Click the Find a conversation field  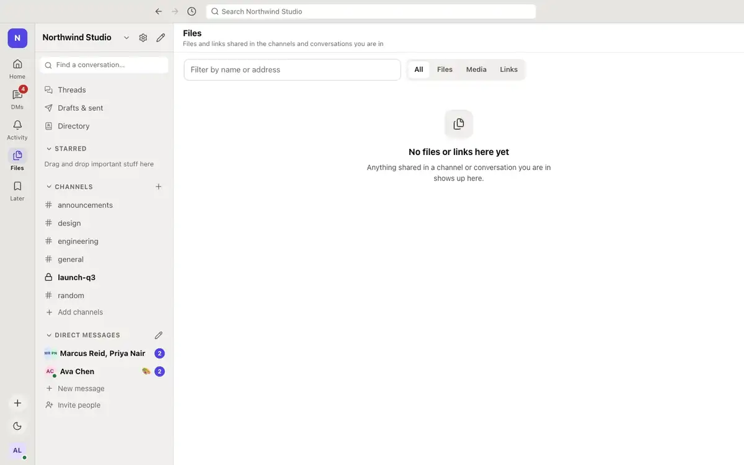click(x=104, y=65)
